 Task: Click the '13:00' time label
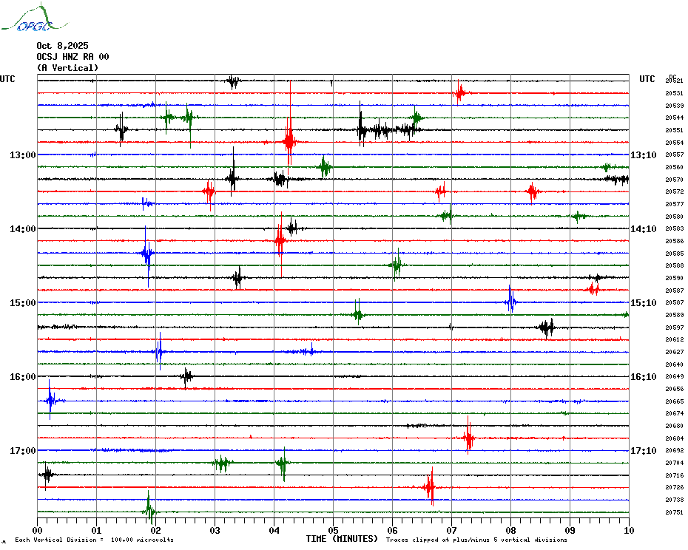(23, 155)
